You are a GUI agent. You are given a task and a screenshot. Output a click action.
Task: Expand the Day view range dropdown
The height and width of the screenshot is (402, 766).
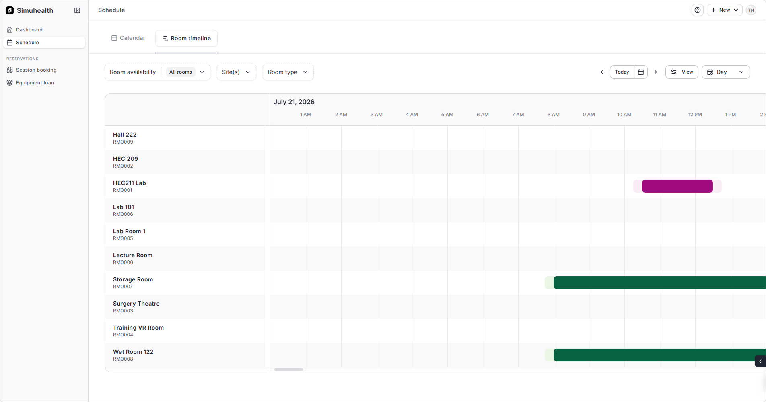coord(726,72)
